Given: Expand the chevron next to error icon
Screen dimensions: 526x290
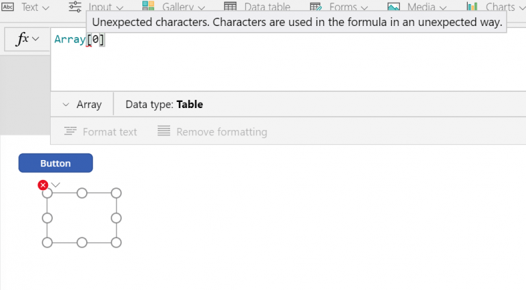Looking at the screenshot, I should (x=56, y=185).
